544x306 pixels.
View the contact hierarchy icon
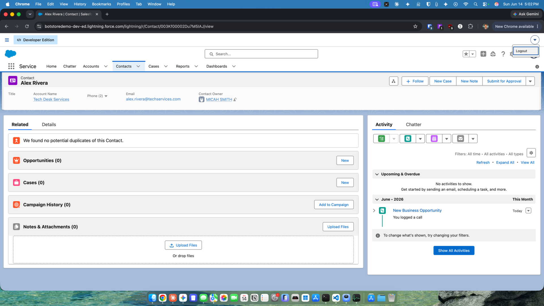tap(394, 81)
